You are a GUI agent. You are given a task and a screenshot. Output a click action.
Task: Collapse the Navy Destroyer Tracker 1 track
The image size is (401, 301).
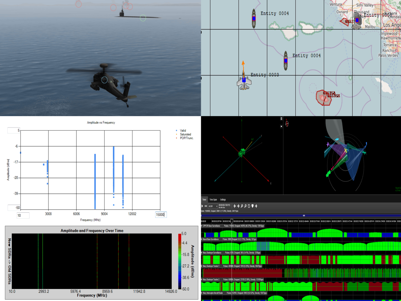pos(202,266)
